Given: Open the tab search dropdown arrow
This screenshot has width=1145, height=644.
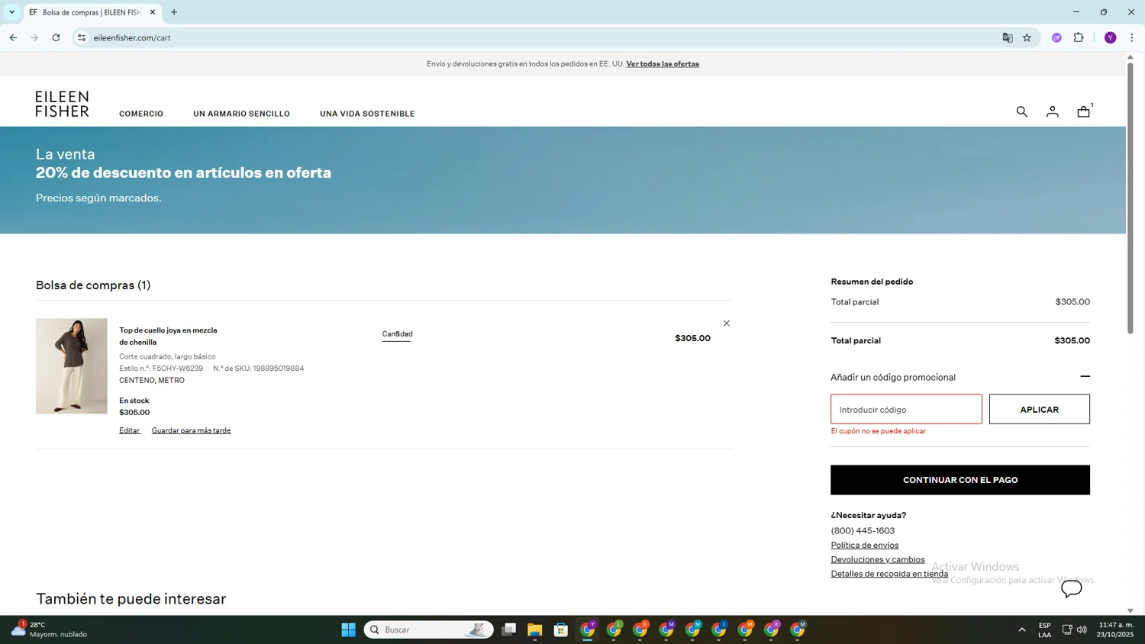Looking at the screenshot, I should (x=11, y=12).
